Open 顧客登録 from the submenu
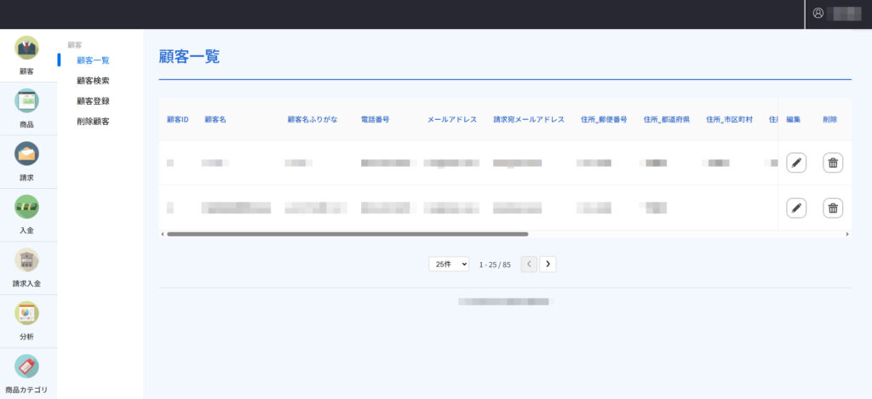The width and height of the screenshot is (872, 399). pyautogui.click(x=93, y=101)
